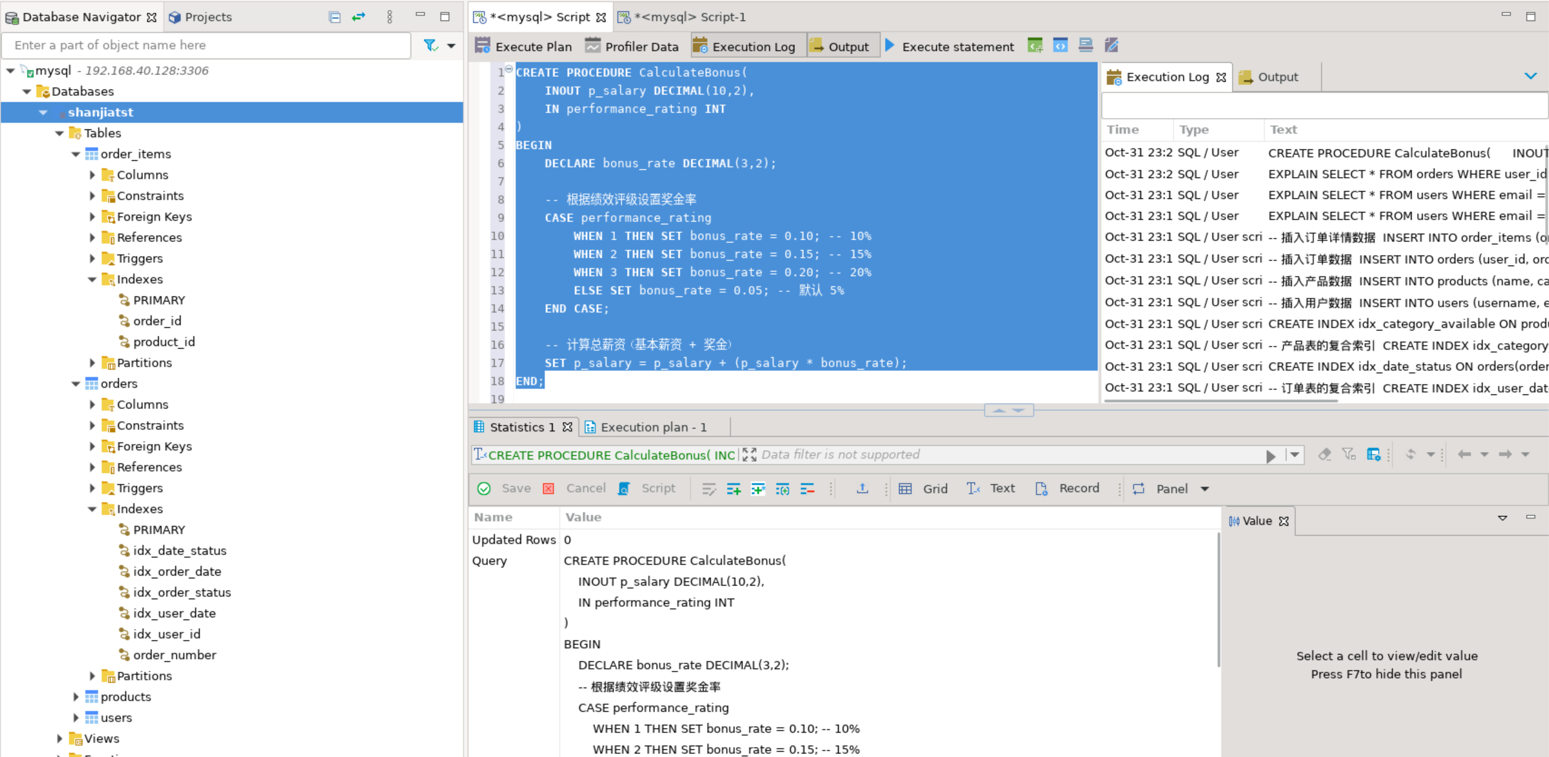The image size is (1549, 757).
Task: Expand the products table node
Action: point(76,696)
